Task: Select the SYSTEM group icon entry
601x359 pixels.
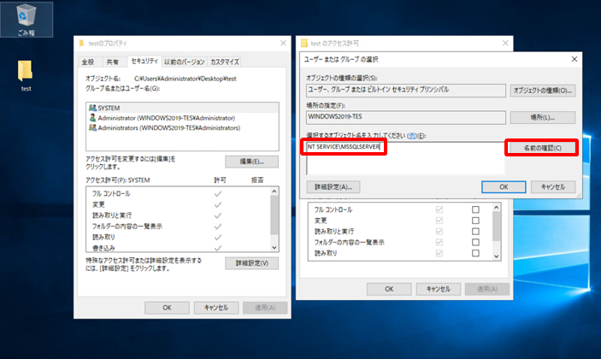Action: (92, 108)
